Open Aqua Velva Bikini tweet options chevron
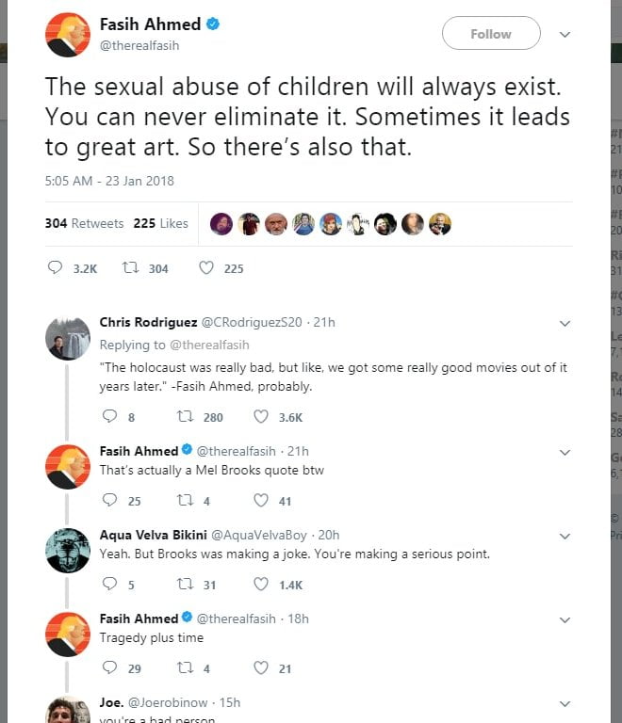Screen dimensions: 622x723 [565, 536]
